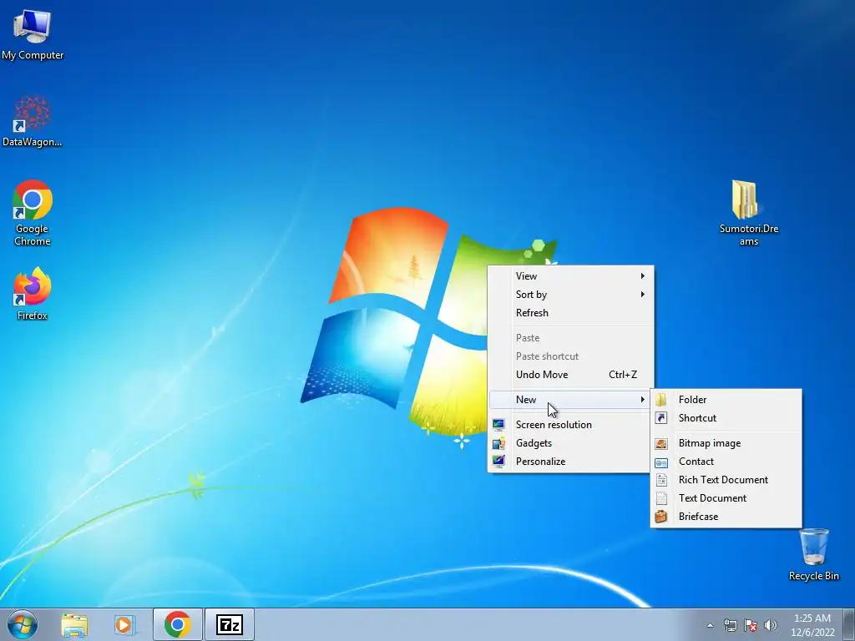This screenshot has height=641, width=855.
Task: Create a new Shortcut
Action: pos(726,418)
